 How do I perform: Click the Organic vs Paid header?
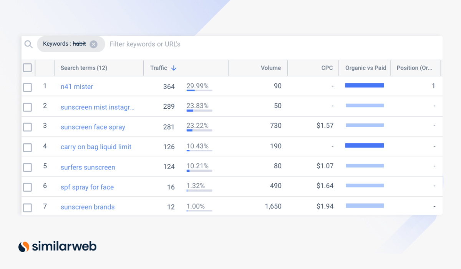365,68
